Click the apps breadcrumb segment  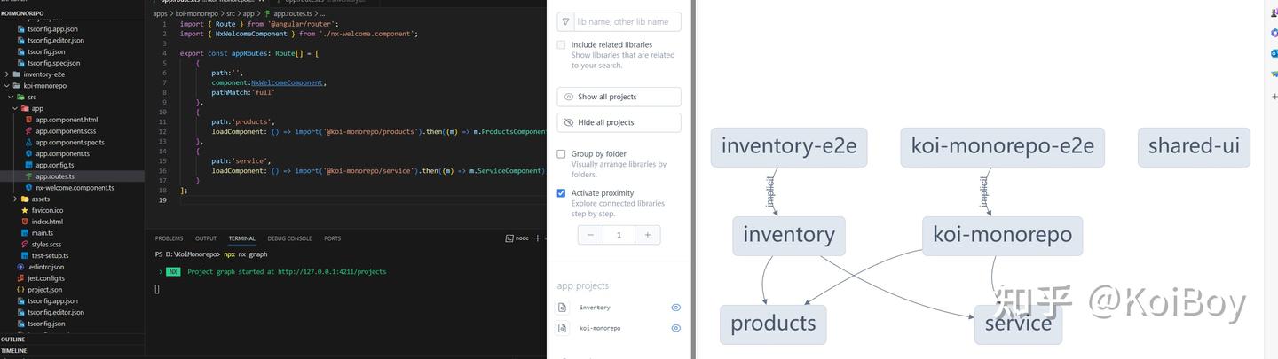point(160,13)
